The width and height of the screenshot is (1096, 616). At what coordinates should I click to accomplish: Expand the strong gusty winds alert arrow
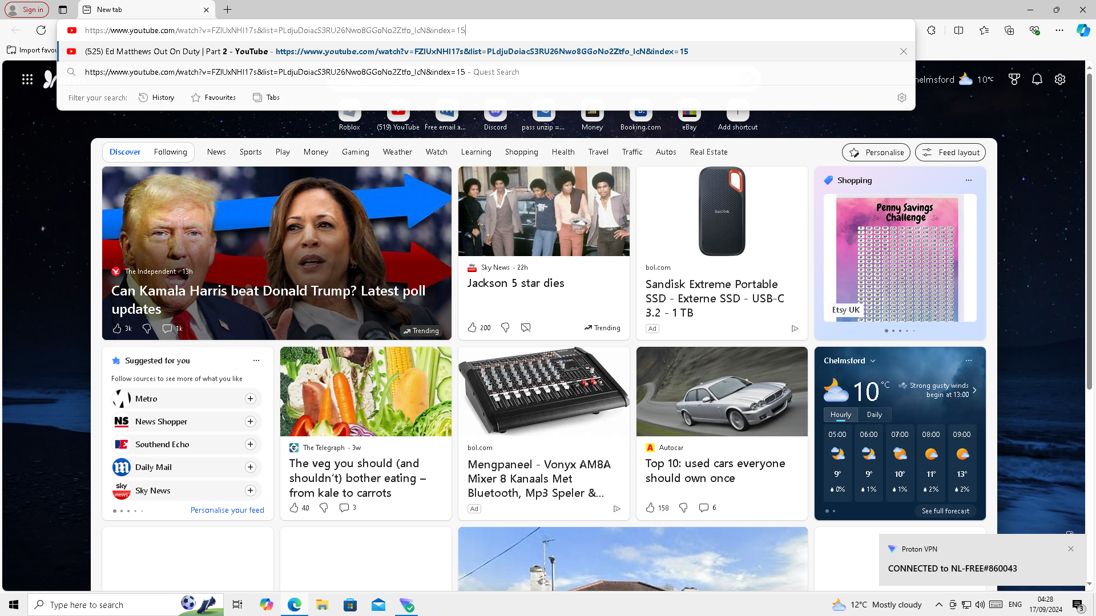pyautogui.click(x=974, y=390)
